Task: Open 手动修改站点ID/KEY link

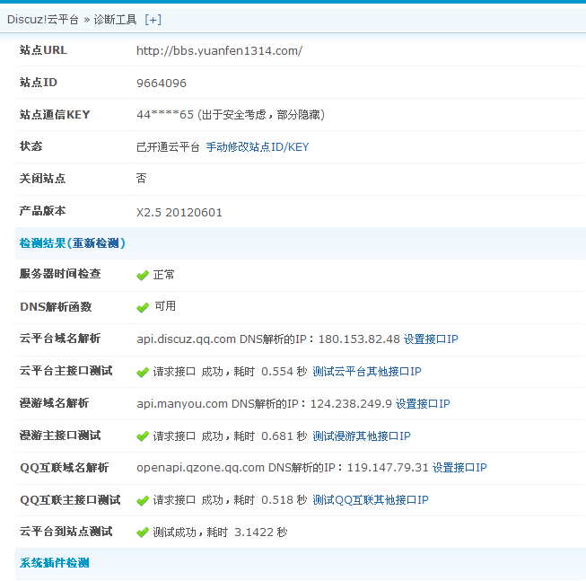Action: 257,146
